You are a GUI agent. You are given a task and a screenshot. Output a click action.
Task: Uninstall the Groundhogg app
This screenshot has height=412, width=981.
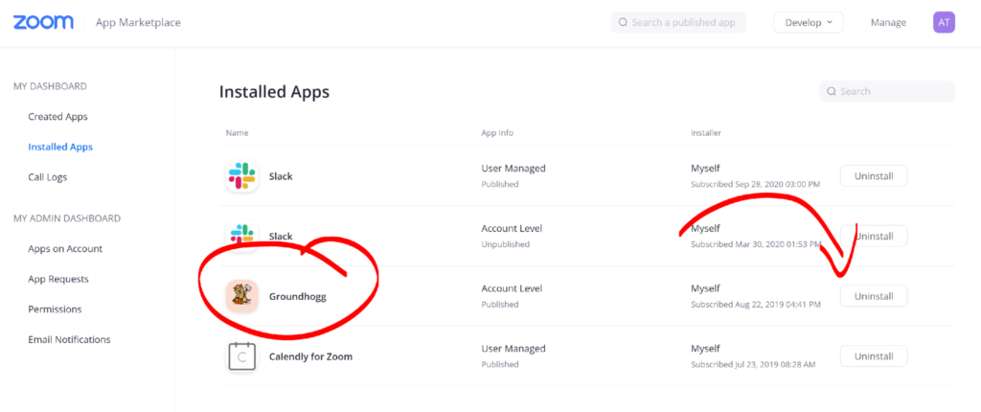[873, 296]
